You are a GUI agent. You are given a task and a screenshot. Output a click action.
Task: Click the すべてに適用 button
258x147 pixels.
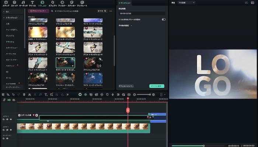coord(157,86)
